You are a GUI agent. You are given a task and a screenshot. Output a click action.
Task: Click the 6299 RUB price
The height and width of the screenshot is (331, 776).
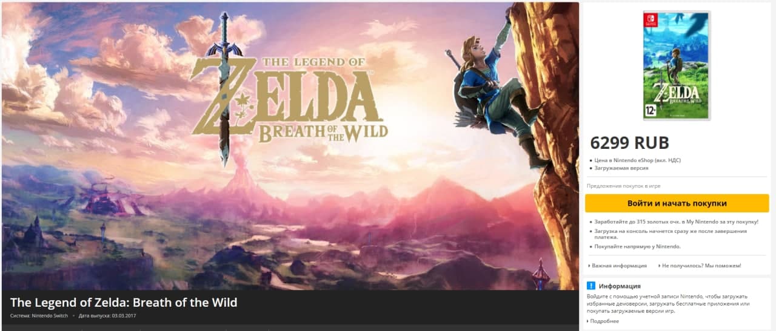click(x=629, y=143)
